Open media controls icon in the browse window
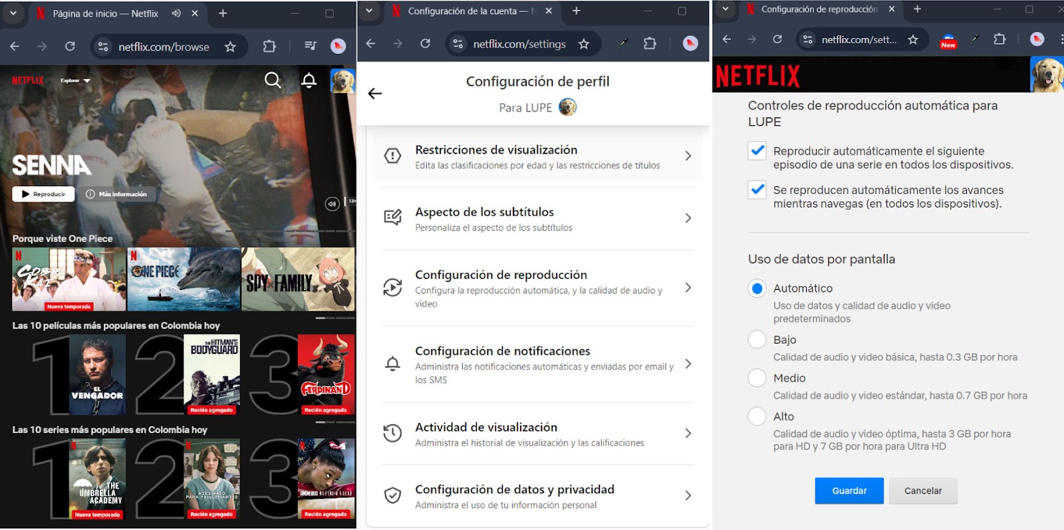The image size is (1064, 530). (x=311, y=46)
